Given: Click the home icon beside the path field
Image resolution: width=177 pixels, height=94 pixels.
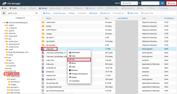Looking at the screenshot, I should 4,13.
